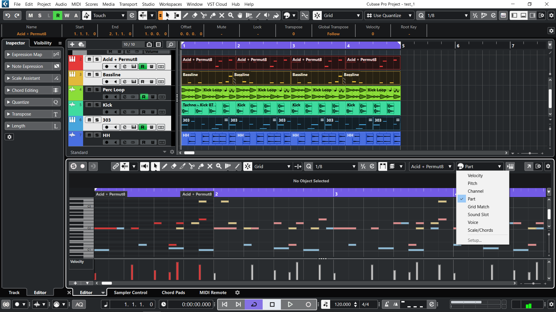Screen dimensions: 556x312
Task: Open the Touch automation mode dropdown
Action: tap(109, 16)
